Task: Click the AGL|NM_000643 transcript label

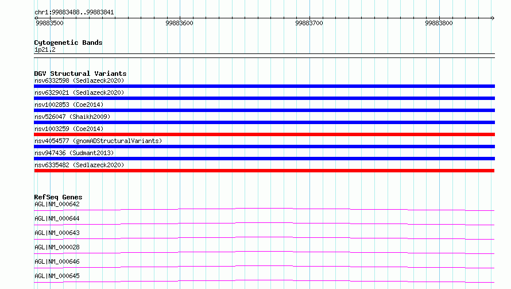Action: pyautogui.click(x=57, y=233)
